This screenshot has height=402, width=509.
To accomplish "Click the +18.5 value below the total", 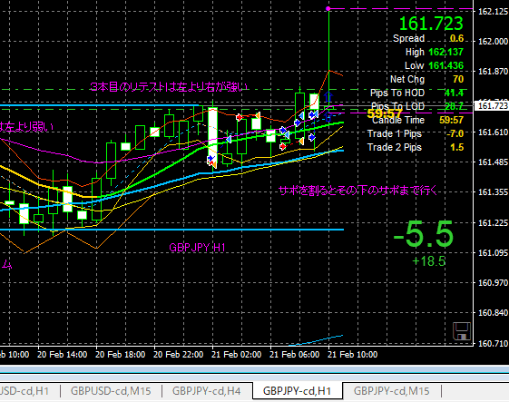I will click(429, 261).
